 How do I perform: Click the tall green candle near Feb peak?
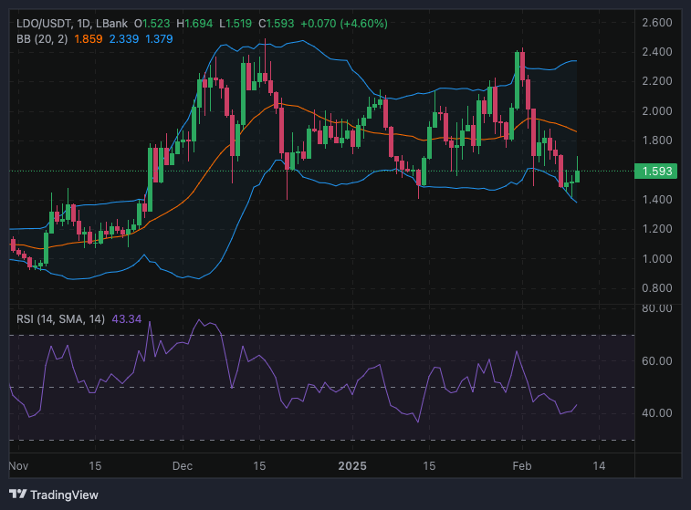coord(517,80)
